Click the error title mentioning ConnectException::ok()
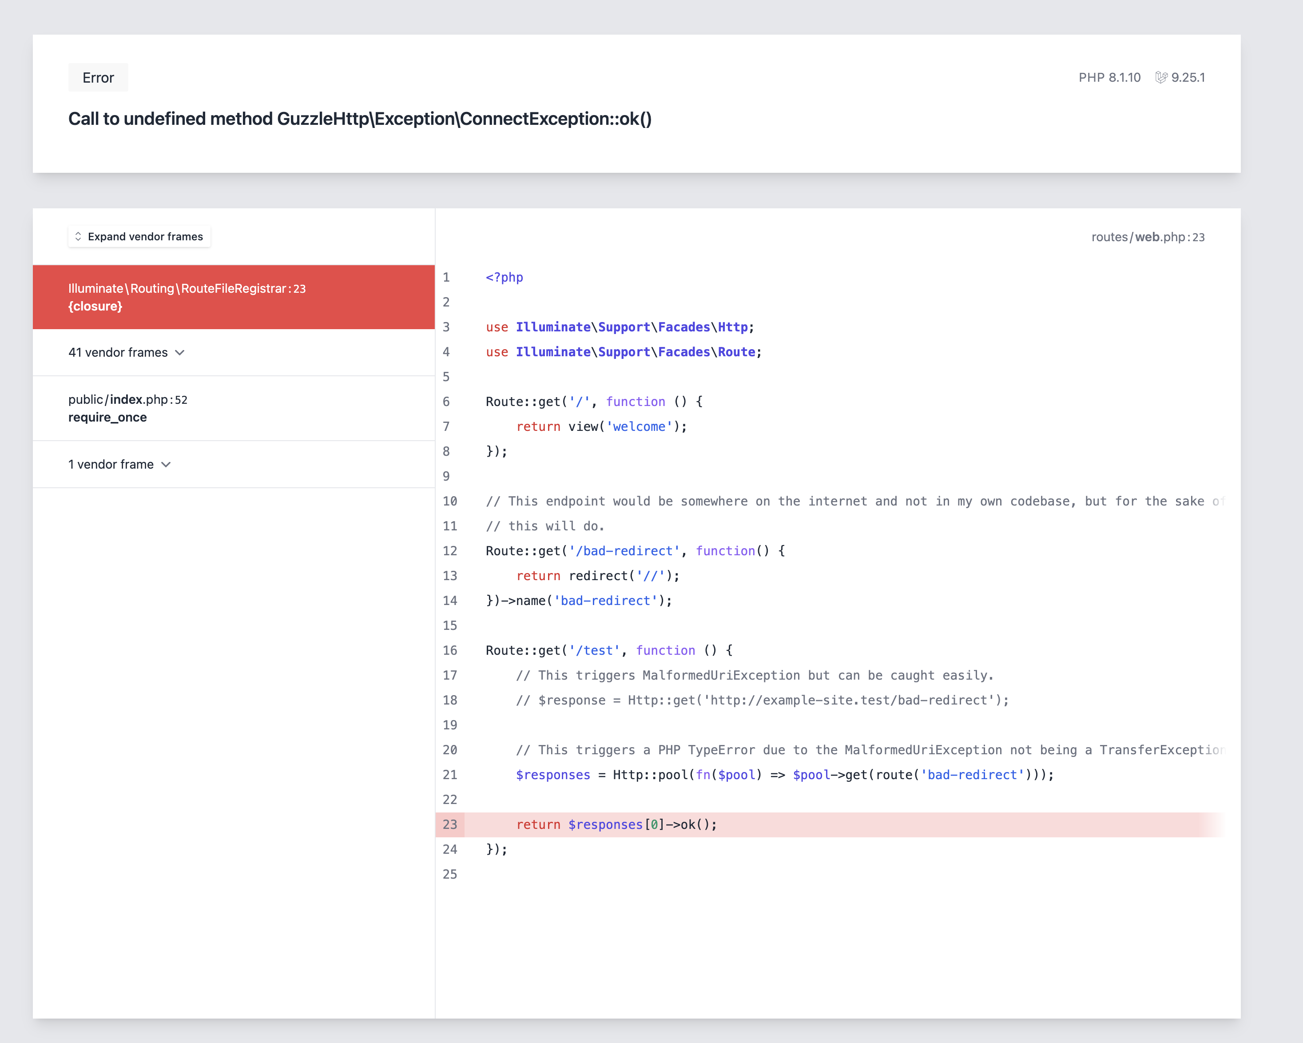The width and height of the screenshot is (1303, 1043). (360, 119)
